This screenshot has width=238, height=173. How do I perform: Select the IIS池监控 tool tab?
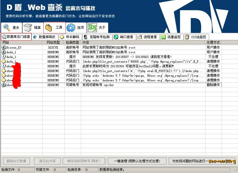coord(196,37)
